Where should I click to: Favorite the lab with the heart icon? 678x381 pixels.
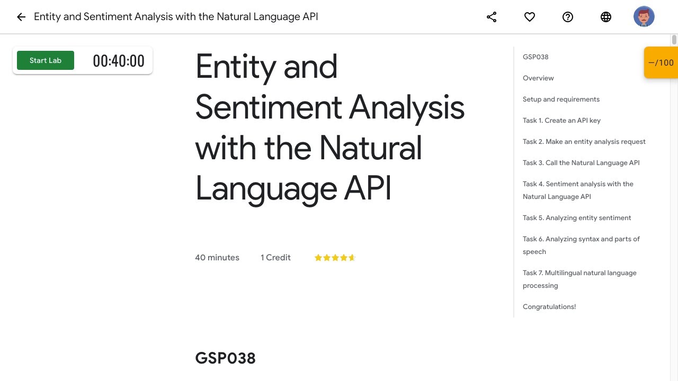(x=530, y=17)
